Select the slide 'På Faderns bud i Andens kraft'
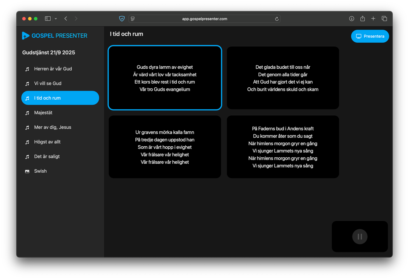This screenshot has height=279, width=409. pyautogui.click(x=283, y=147)
